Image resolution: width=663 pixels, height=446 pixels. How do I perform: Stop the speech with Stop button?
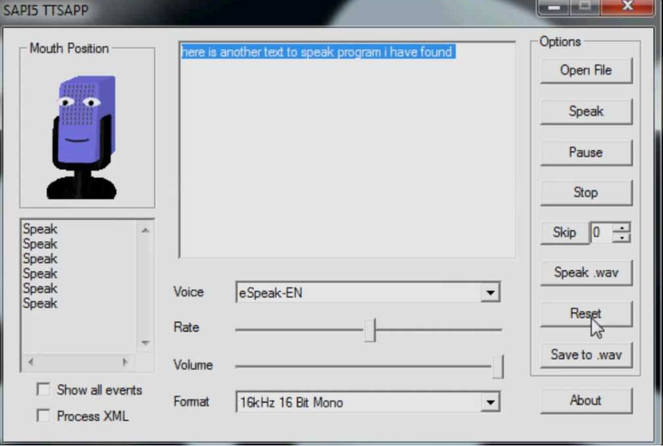pos(586,193)
